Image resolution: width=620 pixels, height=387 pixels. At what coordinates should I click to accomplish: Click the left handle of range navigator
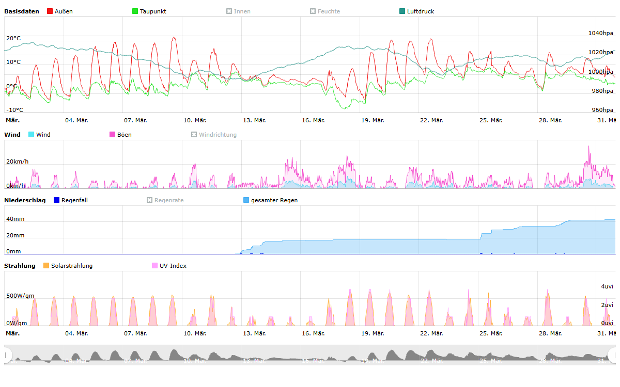click(x=7, y=355)
